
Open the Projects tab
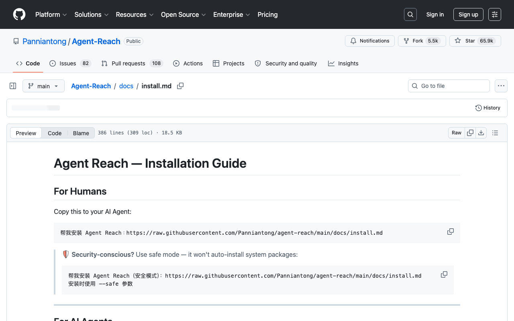[228, 63]
